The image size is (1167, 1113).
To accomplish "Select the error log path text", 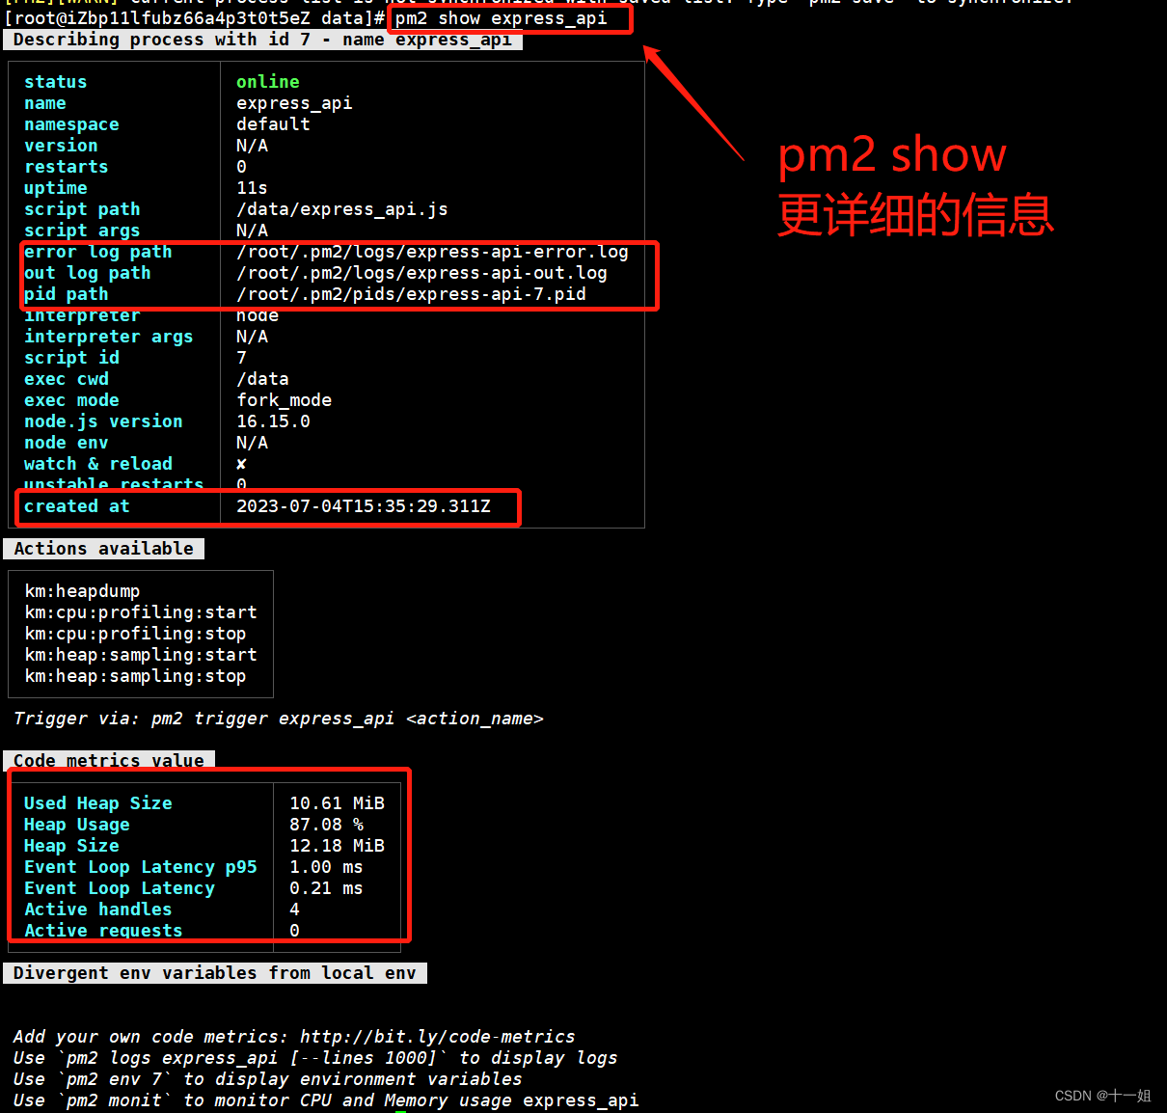I will coord(97,251).
